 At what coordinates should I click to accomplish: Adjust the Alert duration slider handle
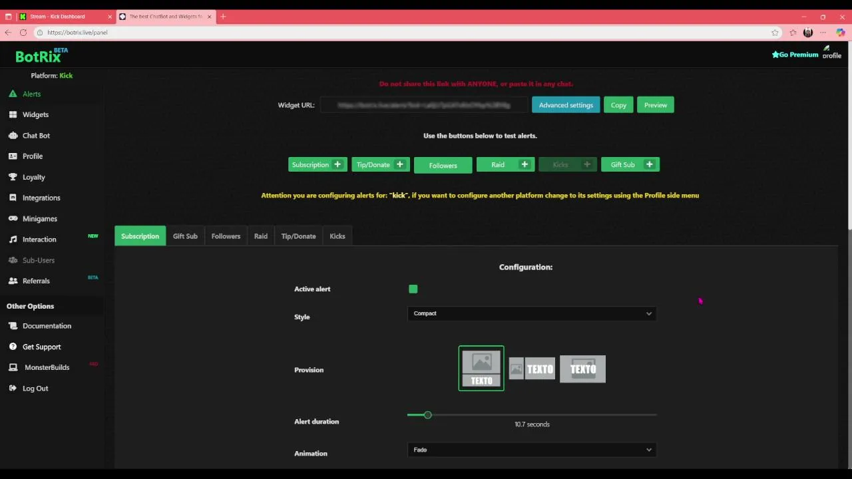(428, 415)
